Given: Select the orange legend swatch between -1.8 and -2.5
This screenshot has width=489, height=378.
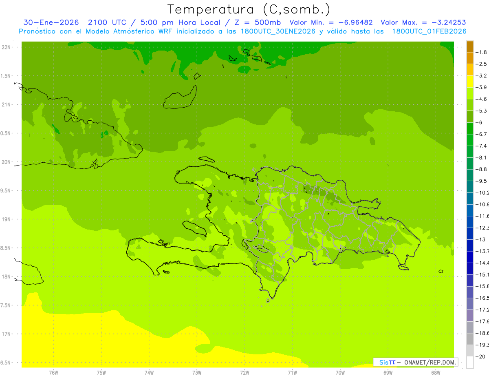Looking at the screenshot, I should (x=470, y=58).
